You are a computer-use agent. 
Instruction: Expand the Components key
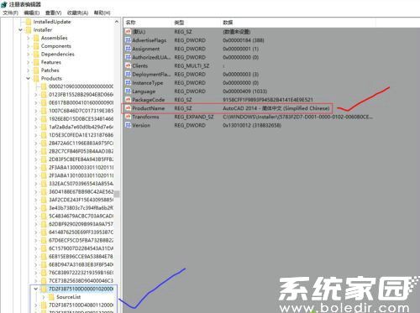tap(29, 46)
